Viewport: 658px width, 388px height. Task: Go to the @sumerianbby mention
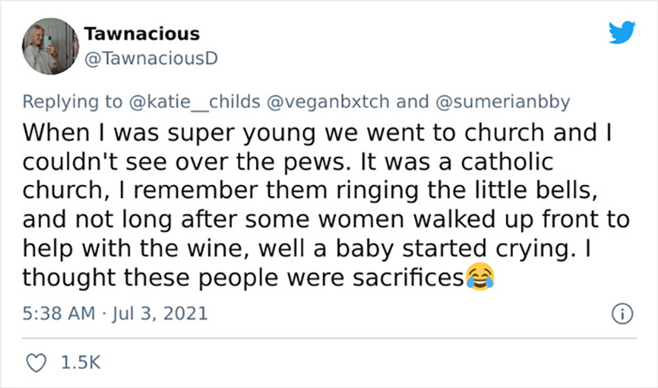point(503,102)
